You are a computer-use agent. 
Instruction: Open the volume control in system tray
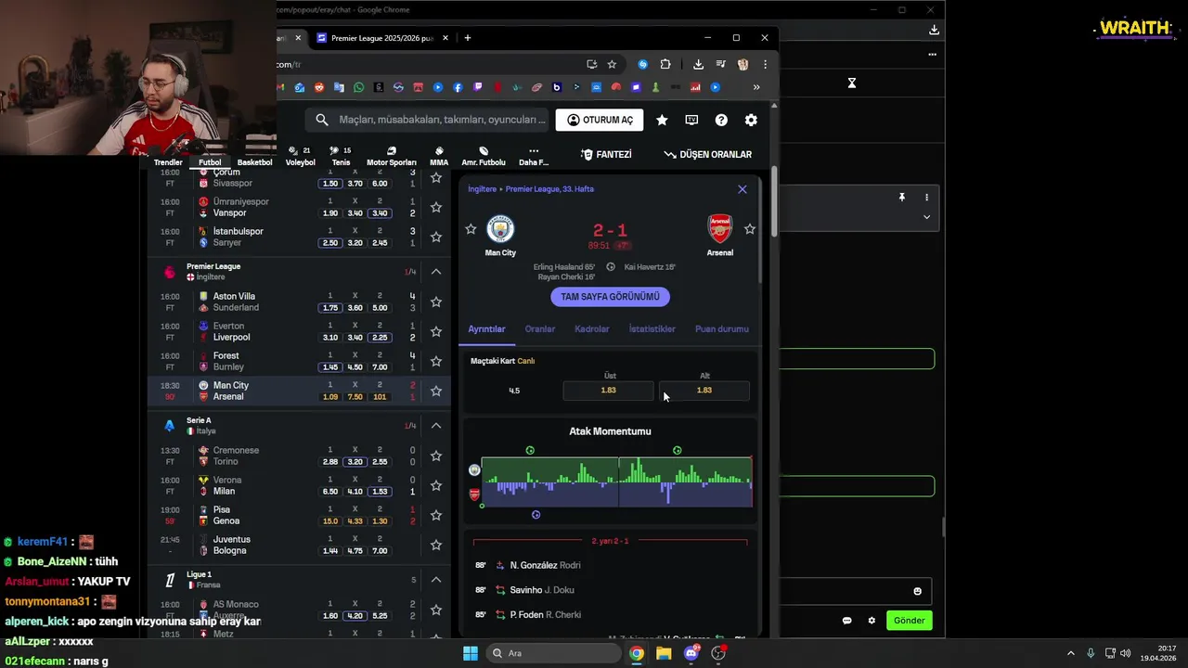(x=1126, y=653)
